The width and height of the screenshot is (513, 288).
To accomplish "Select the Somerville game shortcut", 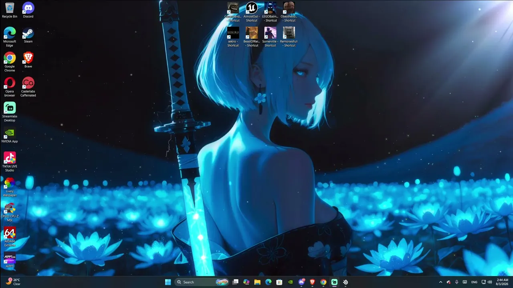I will click(x=270, y=37).
